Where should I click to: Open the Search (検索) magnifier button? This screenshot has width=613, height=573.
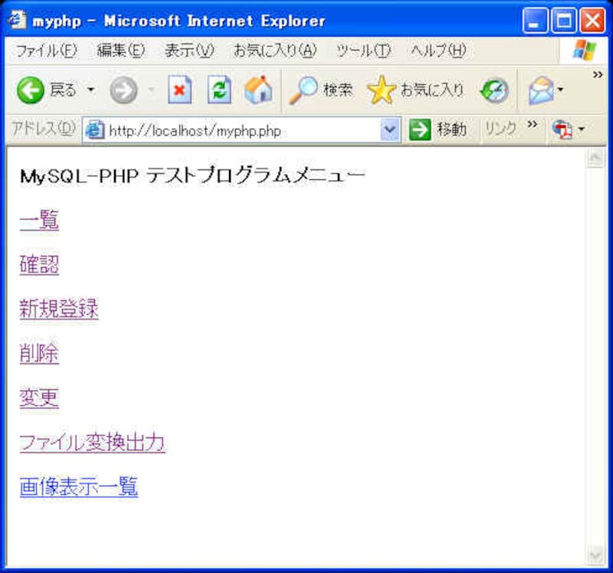point(320,90)
